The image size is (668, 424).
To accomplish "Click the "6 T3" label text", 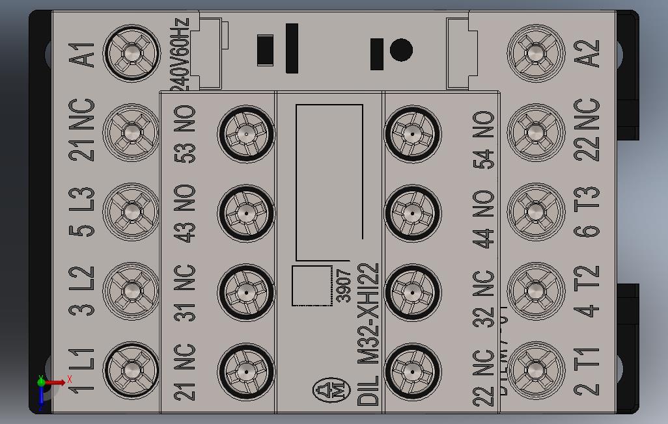I will click(x=587, y=212).
